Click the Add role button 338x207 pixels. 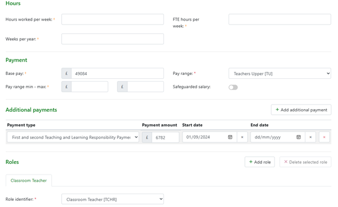coord(259,162)
